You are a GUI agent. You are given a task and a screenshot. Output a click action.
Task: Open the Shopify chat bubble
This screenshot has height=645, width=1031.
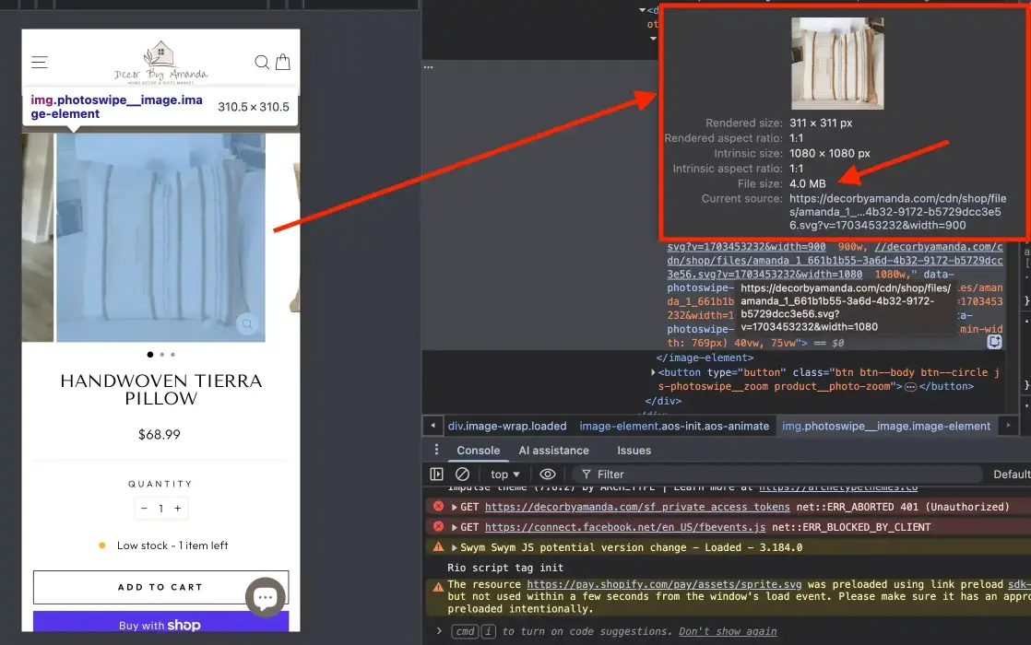click(x=265, y=598)
